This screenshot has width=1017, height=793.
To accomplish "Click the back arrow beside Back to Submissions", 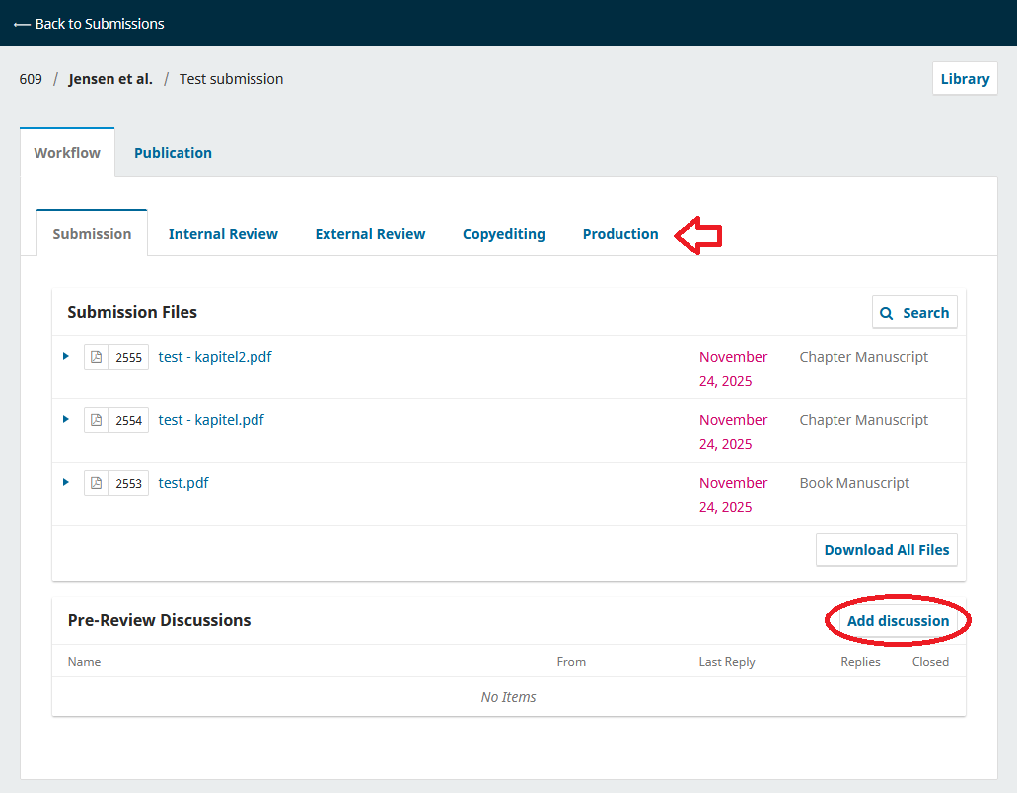I will pyautogui.click(x=22, y=23).
